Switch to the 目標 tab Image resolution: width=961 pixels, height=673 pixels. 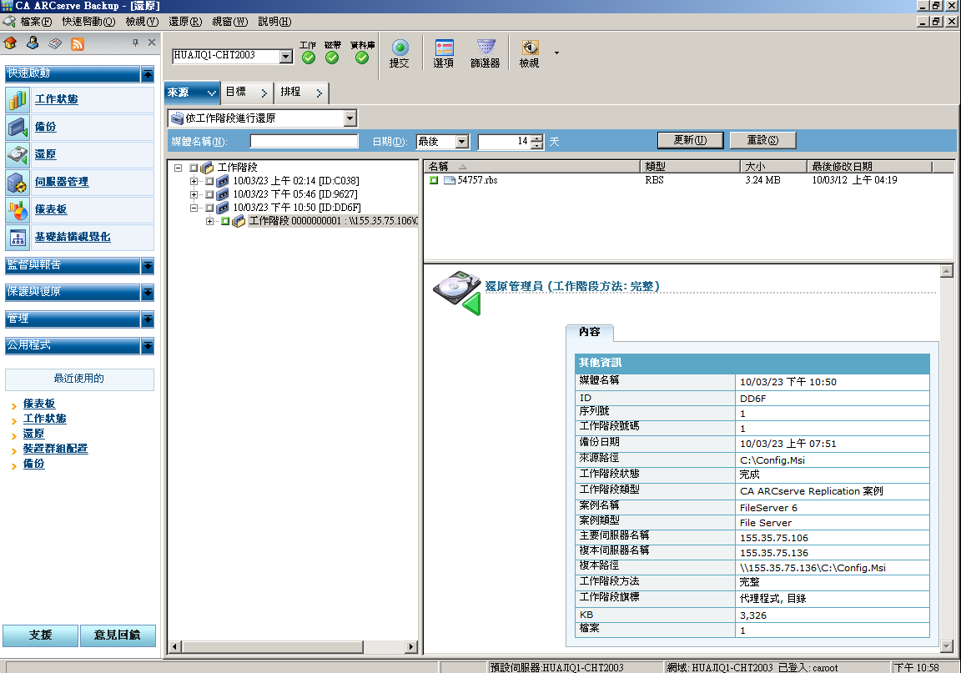click(245, 92)
